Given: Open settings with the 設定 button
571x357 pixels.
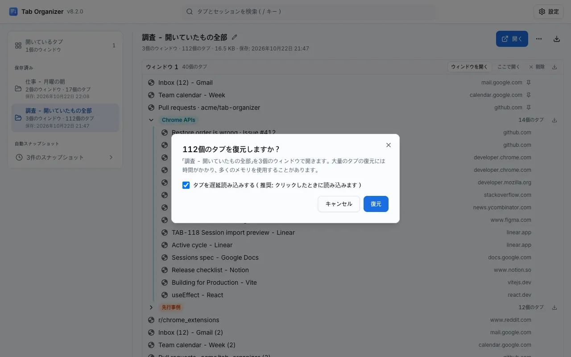Looking at the screenshot, I should pos(549,12).
